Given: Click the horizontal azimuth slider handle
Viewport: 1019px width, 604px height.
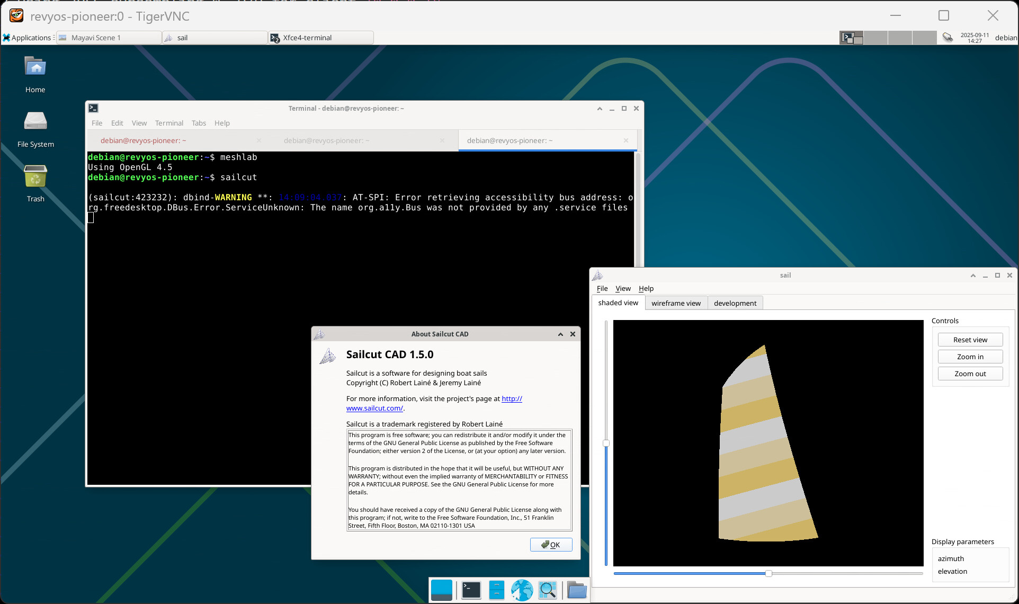Looking at the screenshot, I should point(768,573).
